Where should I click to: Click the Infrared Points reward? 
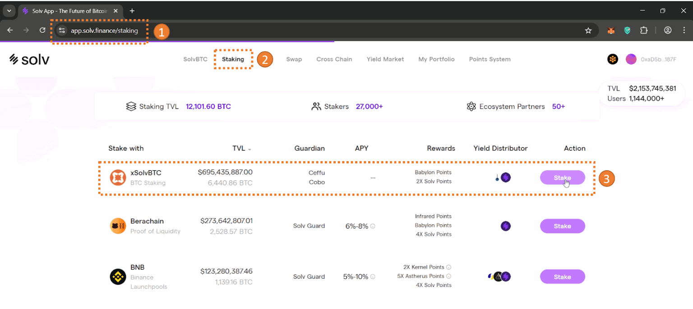pos(433,216)
